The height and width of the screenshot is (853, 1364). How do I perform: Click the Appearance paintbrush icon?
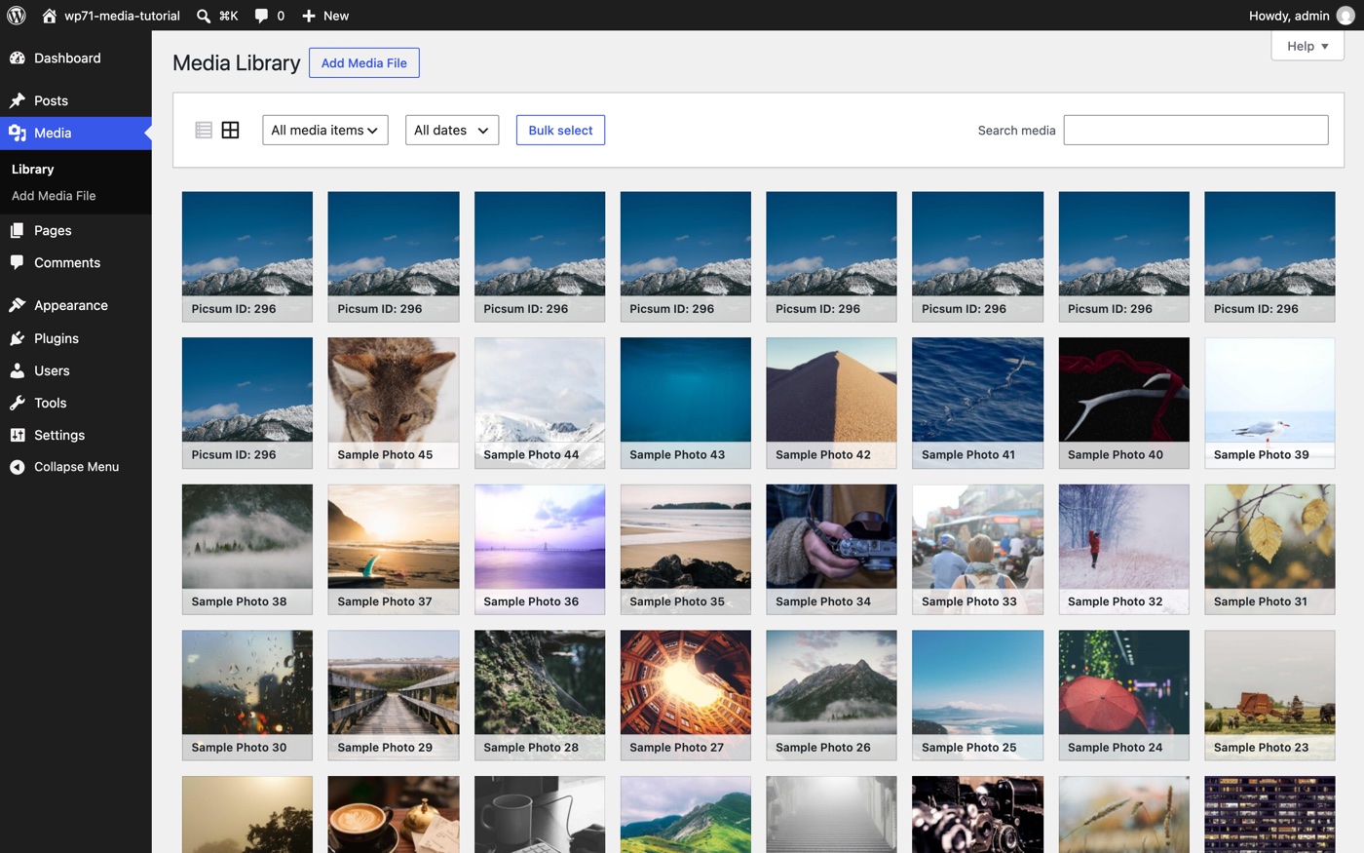click(18, 305)
